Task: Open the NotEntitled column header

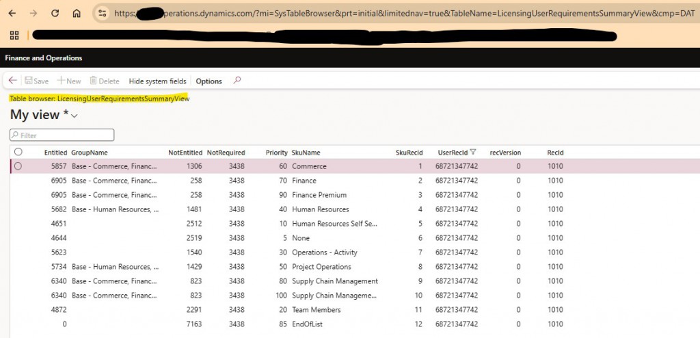Action: point(185,153)
